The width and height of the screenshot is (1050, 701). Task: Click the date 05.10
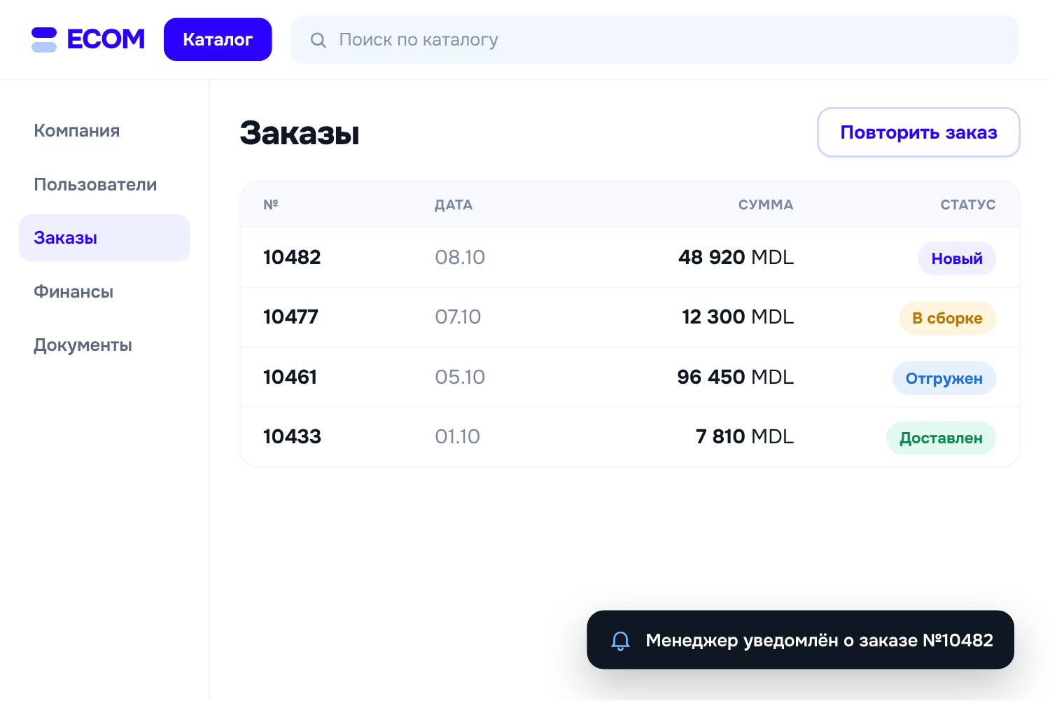(460, 377)
